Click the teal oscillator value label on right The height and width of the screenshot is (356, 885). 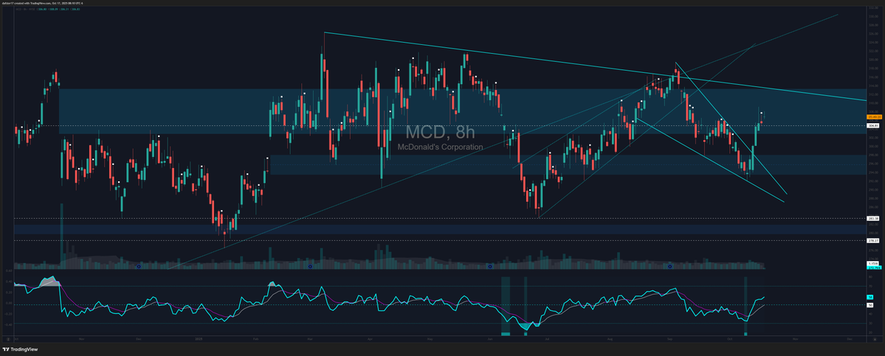click(869, 297)
